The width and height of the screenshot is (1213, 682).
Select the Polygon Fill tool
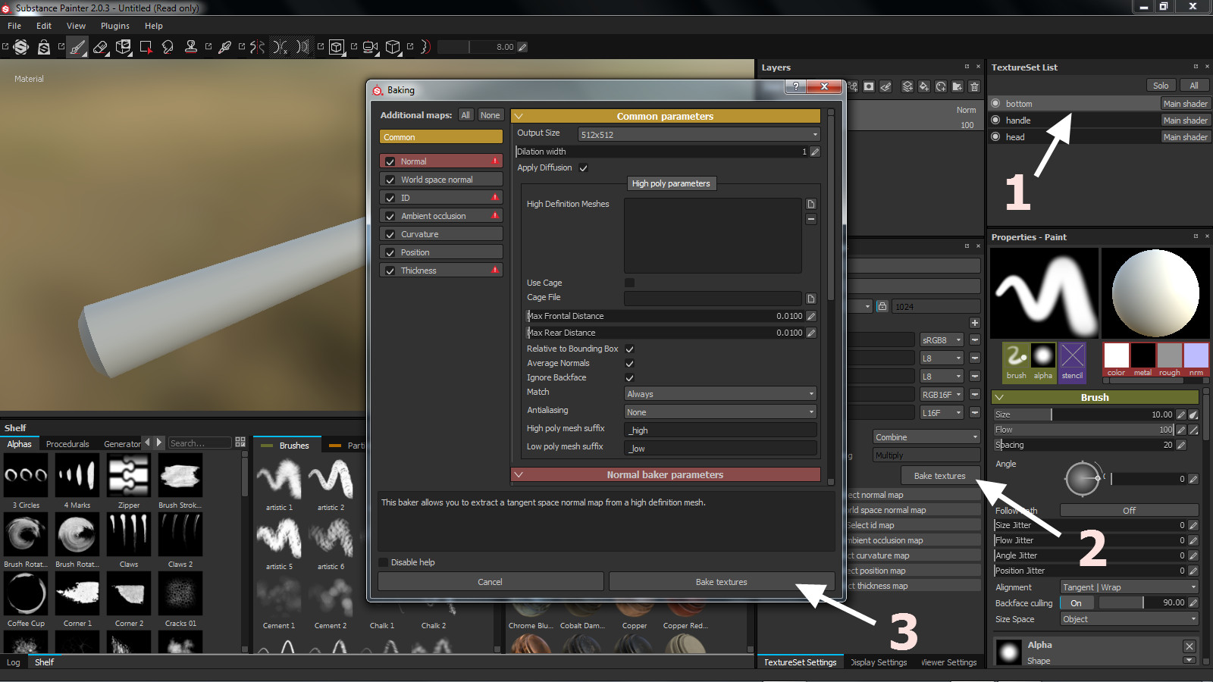click(146, 47)
